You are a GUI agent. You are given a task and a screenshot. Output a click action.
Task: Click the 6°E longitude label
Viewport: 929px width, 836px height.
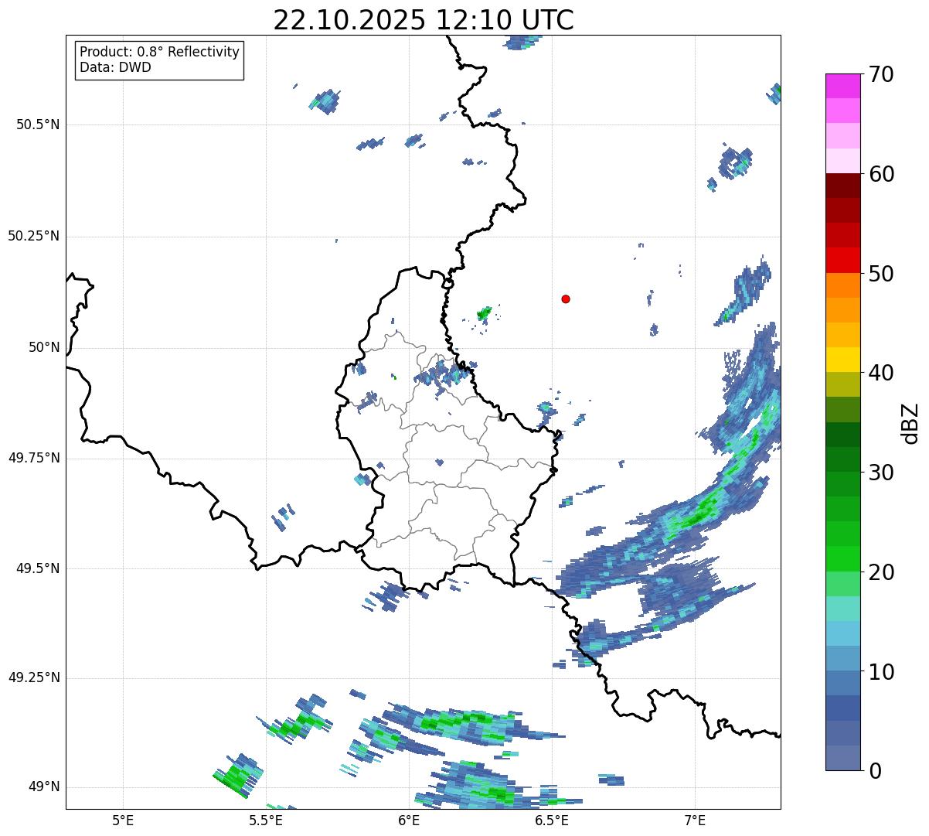point(409,820)
